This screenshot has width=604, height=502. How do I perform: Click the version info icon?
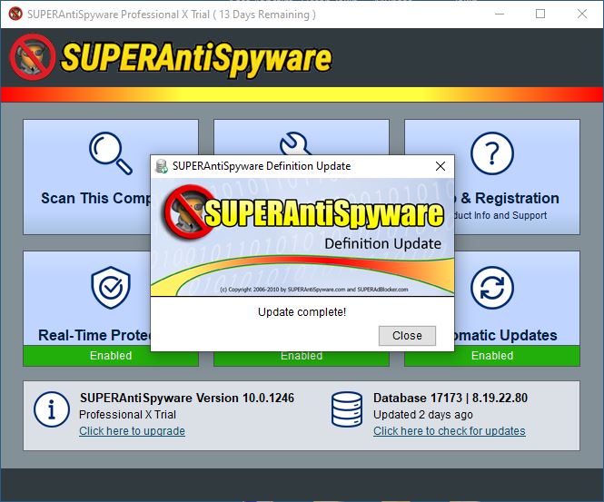pos(52,409)
